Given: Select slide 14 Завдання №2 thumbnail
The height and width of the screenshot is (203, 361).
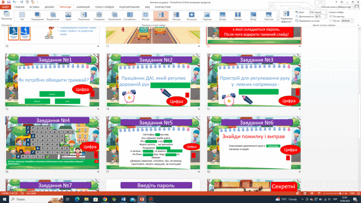Looking at the screenshot, I should pyautogui.click(x=153, y=80).
